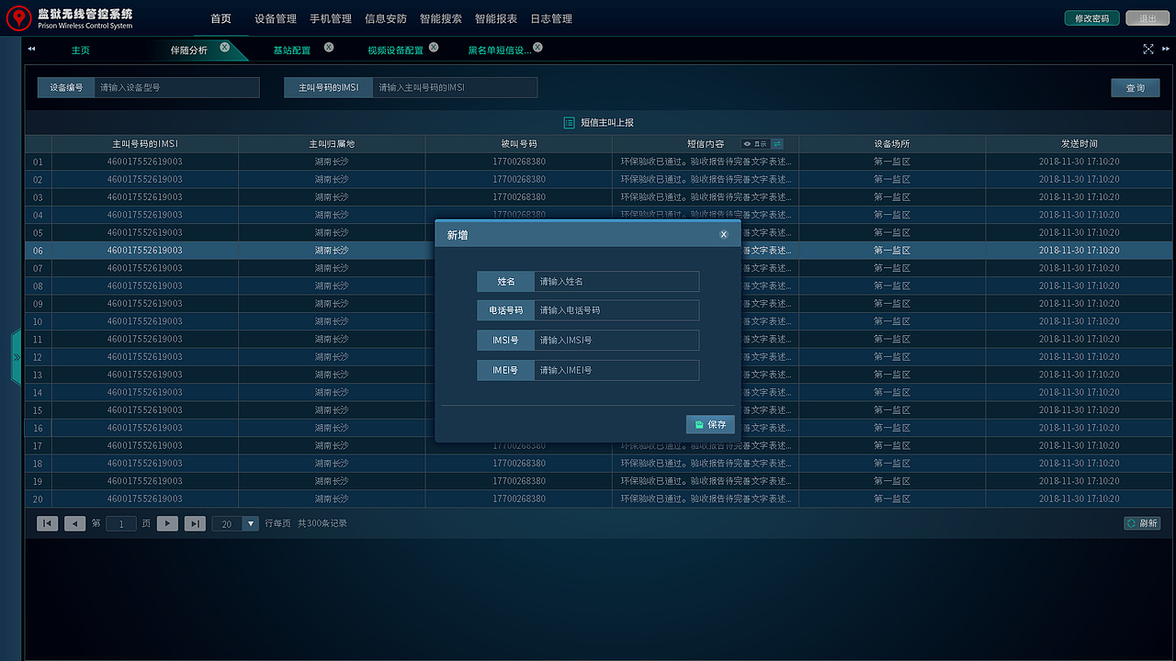
Task: Switch to the 主页 tab
Action: click(x=81, y=50)
